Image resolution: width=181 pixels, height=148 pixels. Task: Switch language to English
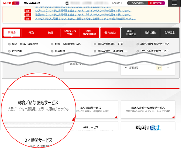[x=117, y=3]
